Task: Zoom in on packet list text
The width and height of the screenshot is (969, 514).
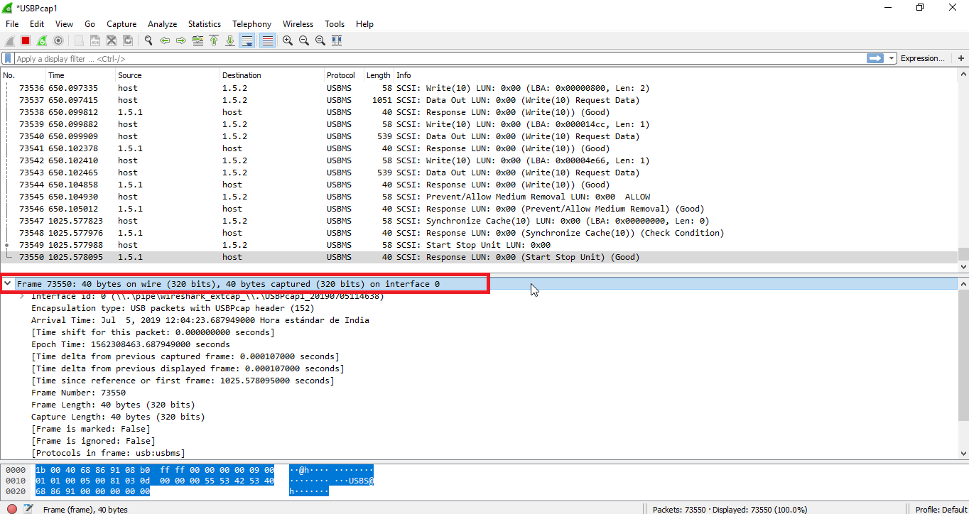Action: [288, 41]
